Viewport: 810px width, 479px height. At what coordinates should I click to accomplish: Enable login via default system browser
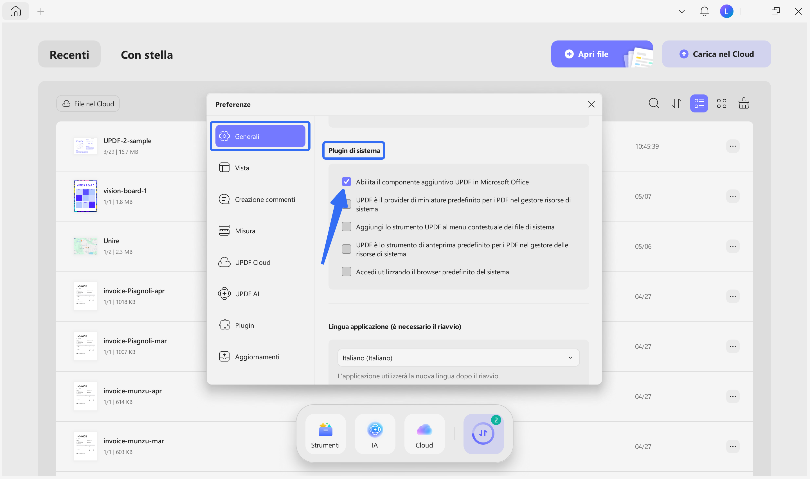(346, 272)
